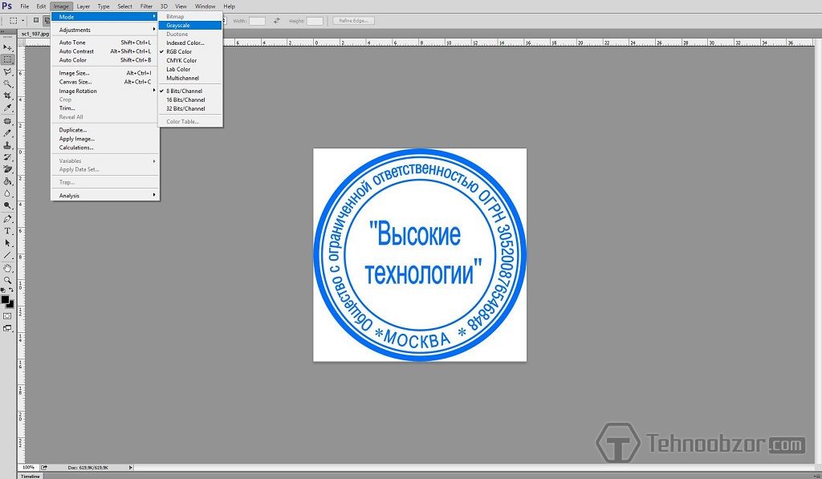Image resolution: width=822 pixels, height=479 pixels.
Task: Expand the toolbox panel double arrow
Action: [x=2, y=32]
